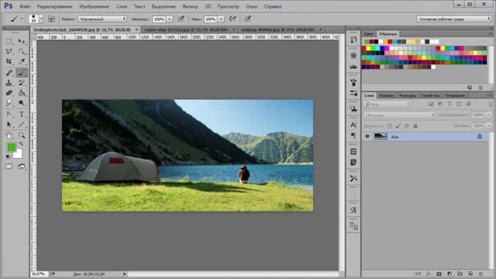Image resolution: width=496 pixels, height=279 pixels.
Task: Select the Eyedropper tool
Action: click(x=22, y=62)
